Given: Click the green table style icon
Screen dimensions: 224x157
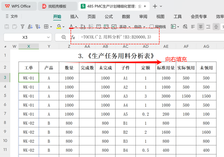Looking at the screenshot, I should pos(173,27).
